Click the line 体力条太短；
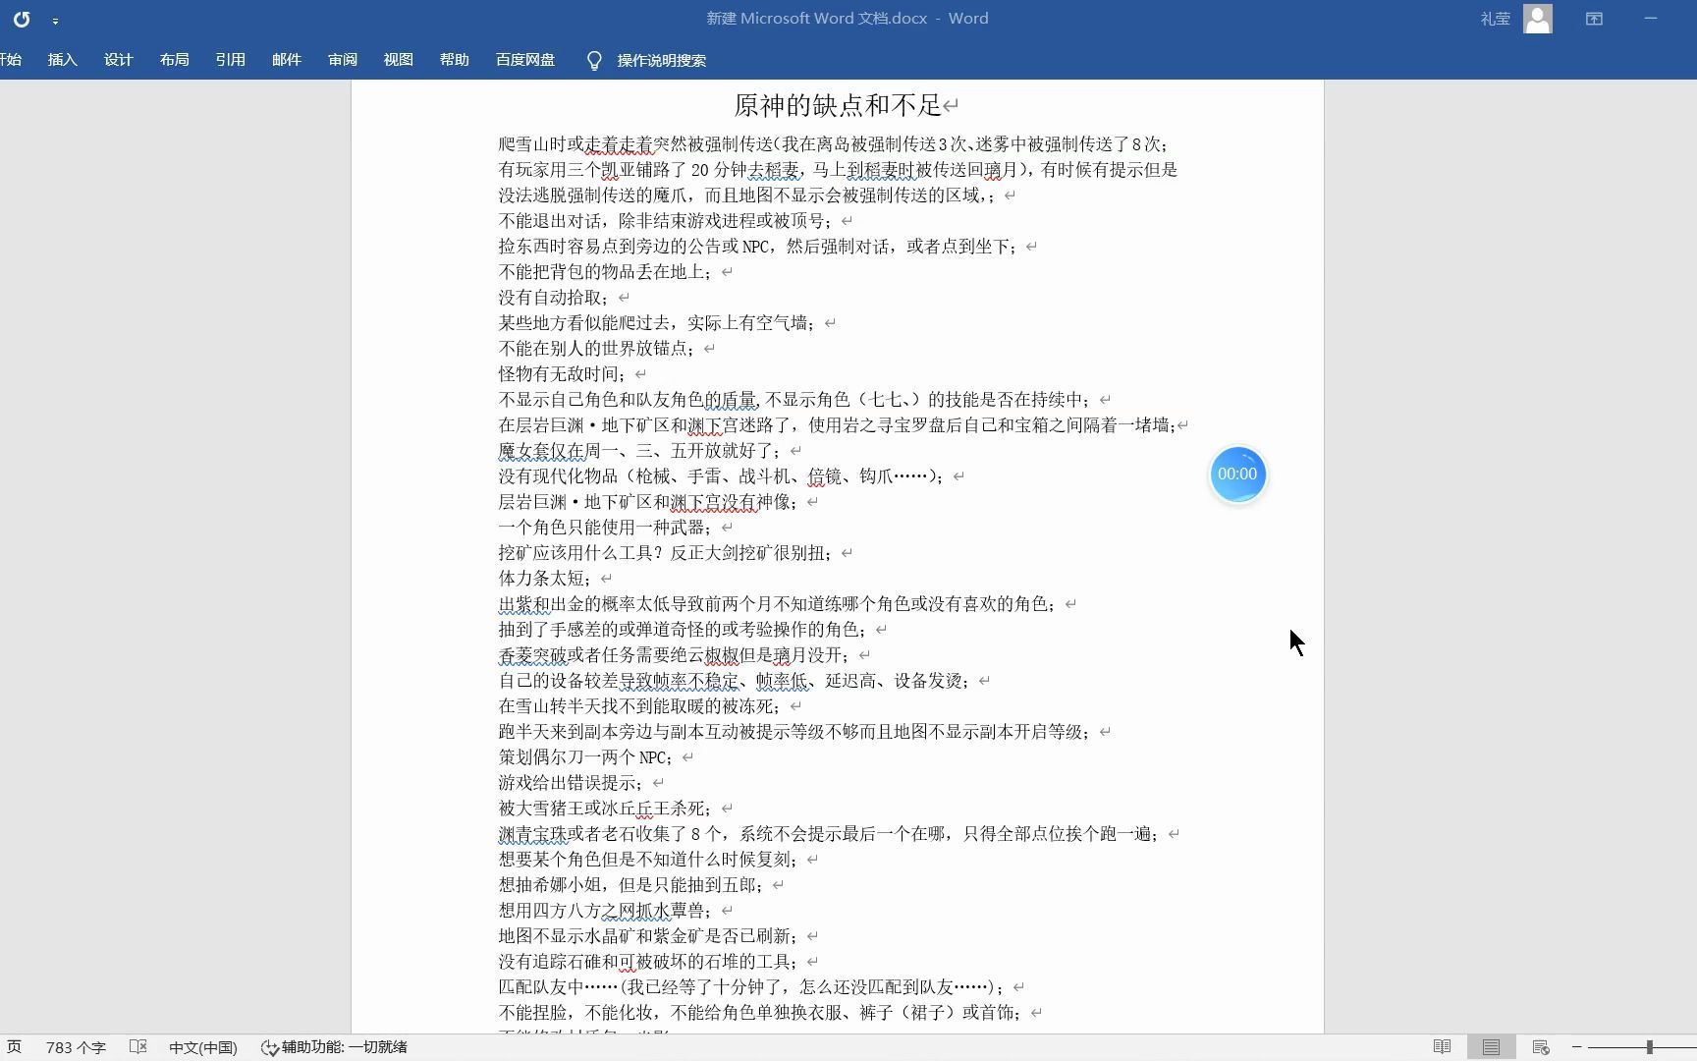Screen dimensions: 1697x1061 point(545,579)
